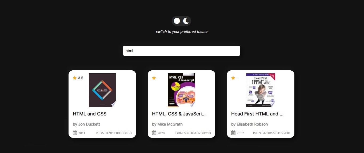
Task: Click the HTML and CSS book title
Action: tap(90, 114)
